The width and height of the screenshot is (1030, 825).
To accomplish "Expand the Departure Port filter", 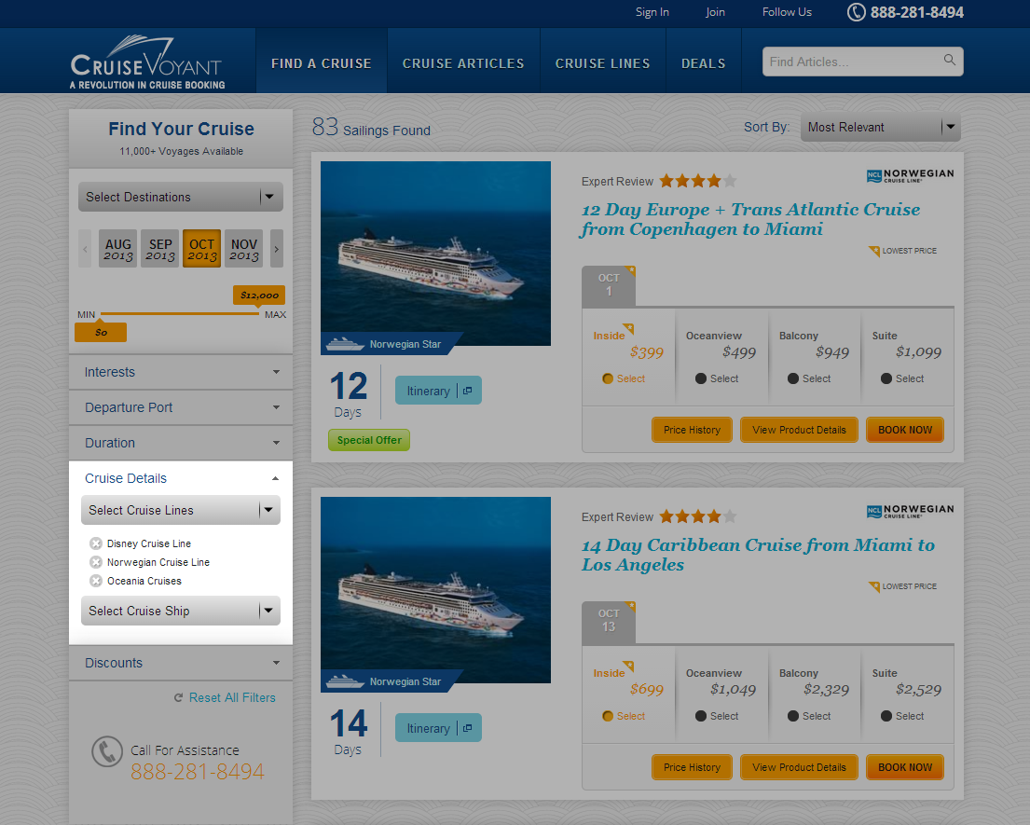I will pyautogui.click(x=181, y=407).
